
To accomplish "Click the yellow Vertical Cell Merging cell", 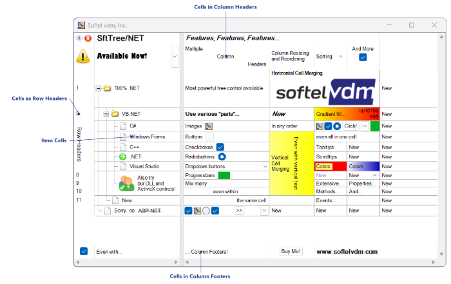I will tap(291, 164).
